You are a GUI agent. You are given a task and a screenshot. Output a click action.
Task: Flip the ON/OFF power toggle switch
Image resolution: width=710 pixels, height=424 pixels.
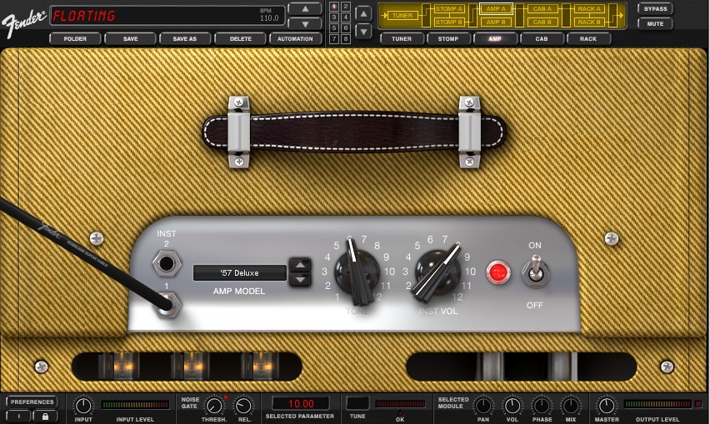coord(535,272)
